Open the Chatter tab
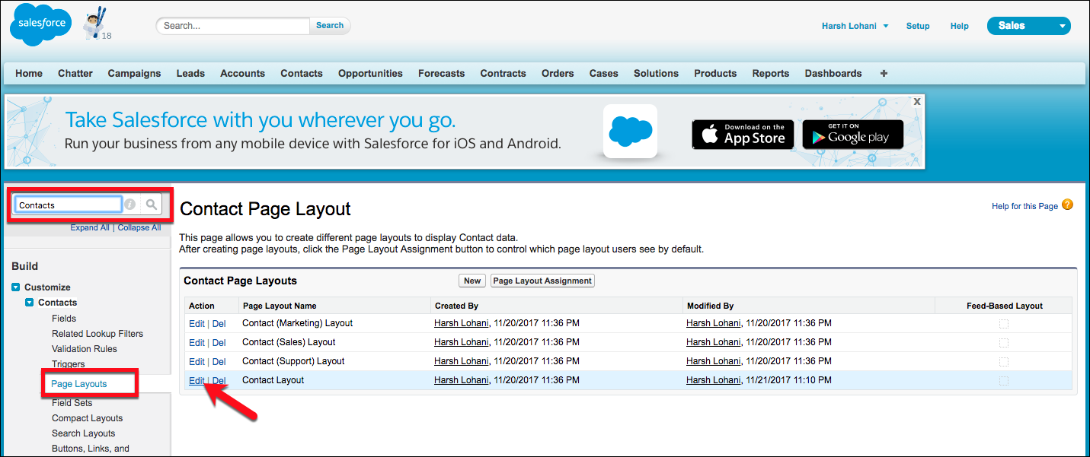The height and width of the screenshot is (457, 1090). coord(75,74)
